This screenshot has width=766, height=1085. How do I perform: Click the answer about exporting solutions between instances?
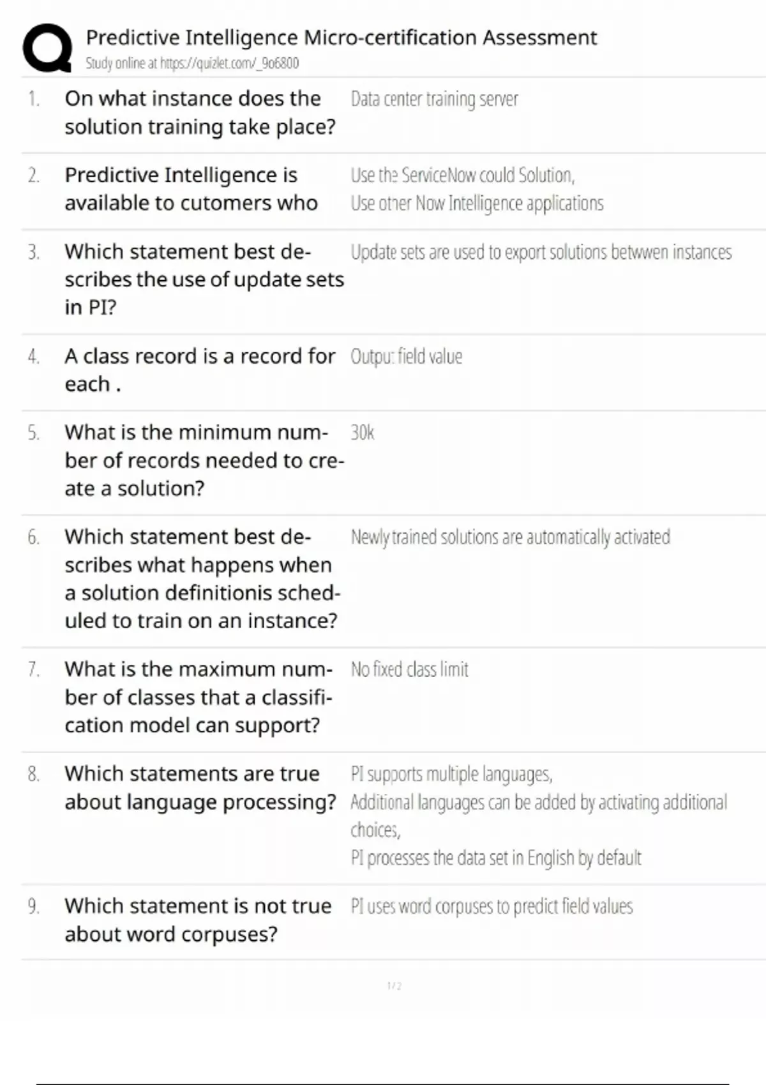pyautogui.click(x=541, y=253)
